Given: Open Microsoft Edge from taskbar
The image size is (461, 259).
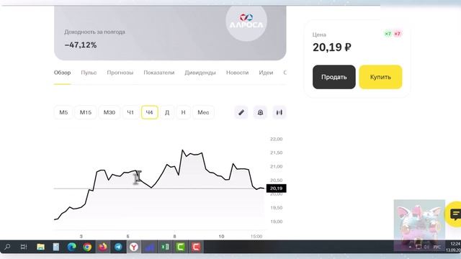Looking at the screenshot, I should coord(71,247).
